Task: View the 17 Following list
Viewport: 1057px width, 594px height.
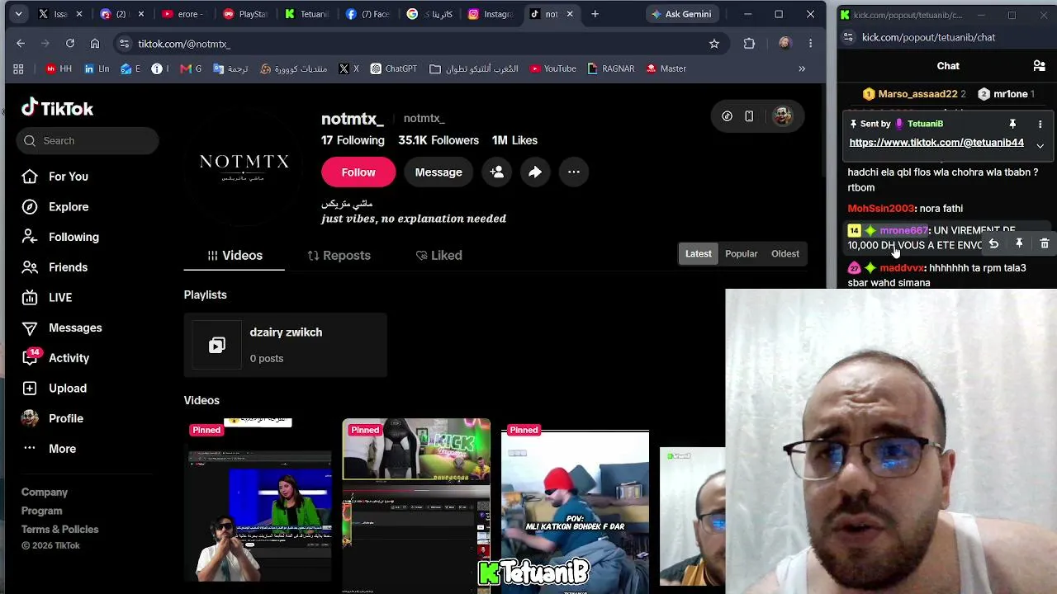Action: 353,140
